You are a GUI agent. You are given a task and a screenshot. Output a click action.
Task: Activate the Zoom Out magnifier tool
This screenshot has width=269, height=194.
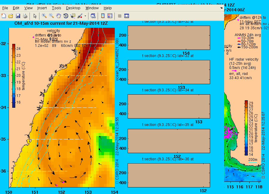tap(51, 16)
